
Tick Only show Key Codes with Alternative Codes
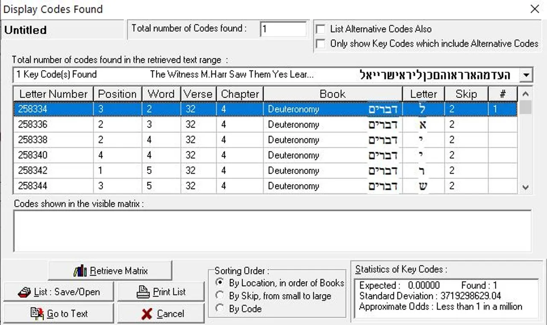point(320,44)
